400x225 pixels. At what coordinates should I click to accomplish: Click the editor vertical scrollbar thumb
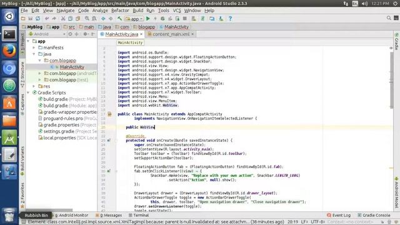click(392, 81)
